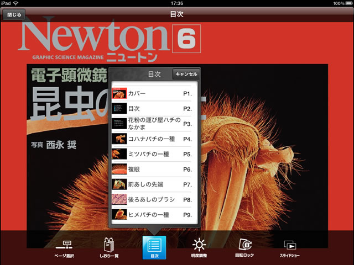
Task: Start the スライドショー slideshow icon
Action: 290,248
